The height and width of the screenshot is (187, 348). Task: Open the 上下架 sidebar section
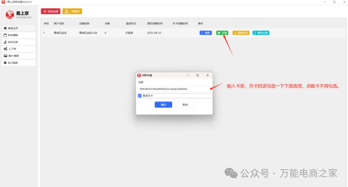[x=18, y=49]
